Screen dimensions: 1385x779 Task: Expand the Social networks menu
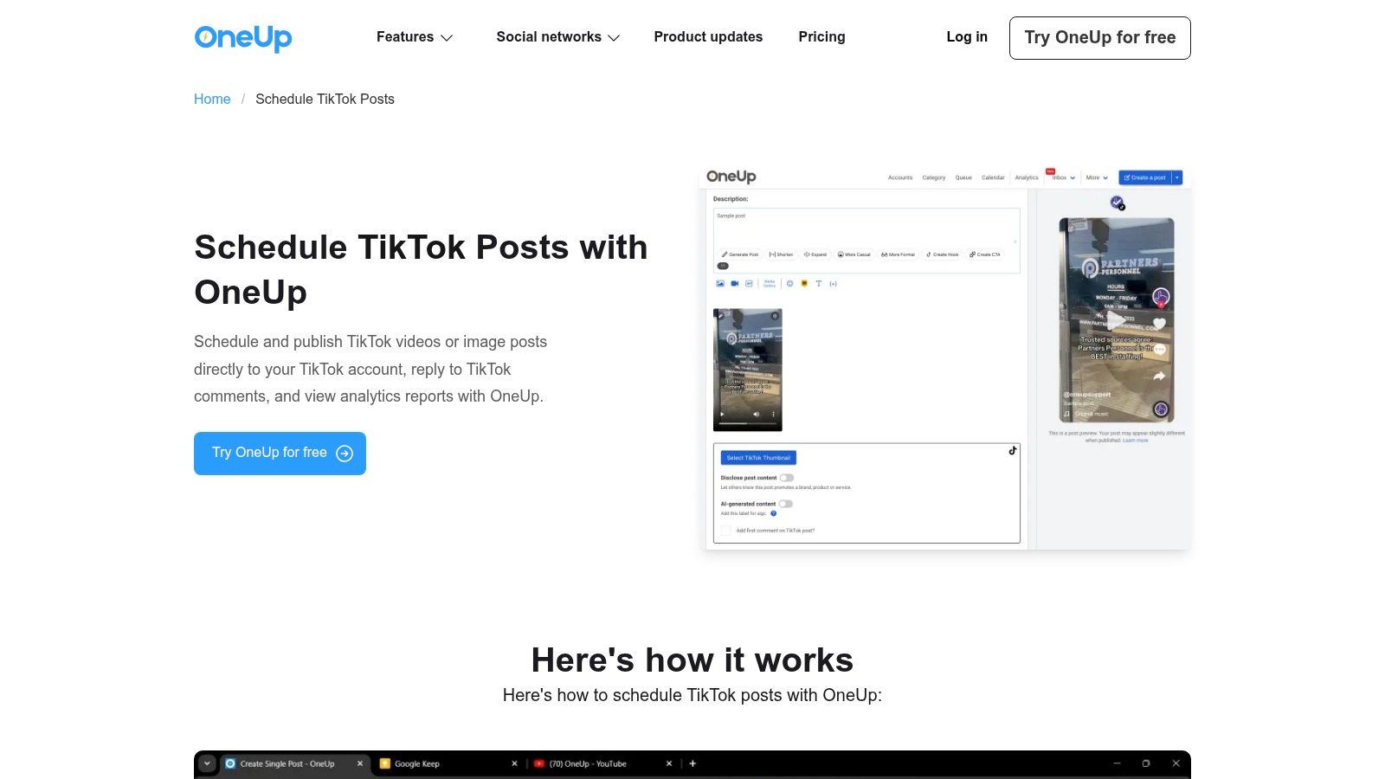(x=558, y=37)
